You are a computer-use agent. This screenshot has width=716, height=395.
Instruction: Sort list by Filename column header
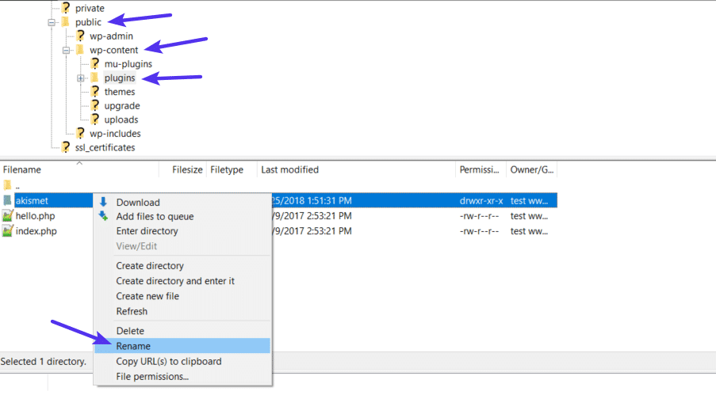[22, 169]
